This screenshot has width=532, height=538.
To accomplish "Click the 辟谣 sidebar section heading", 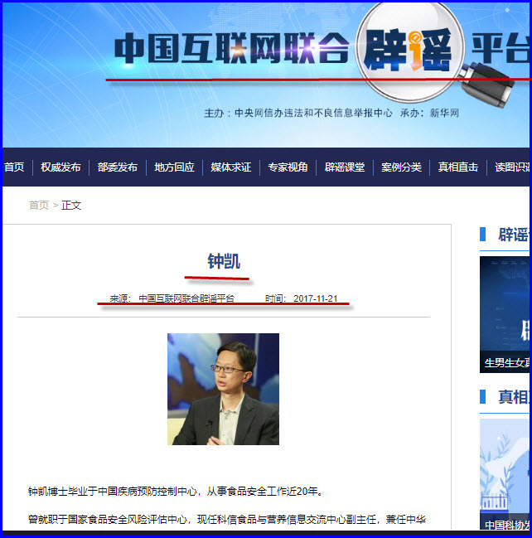I will click(x=512, y=235).
